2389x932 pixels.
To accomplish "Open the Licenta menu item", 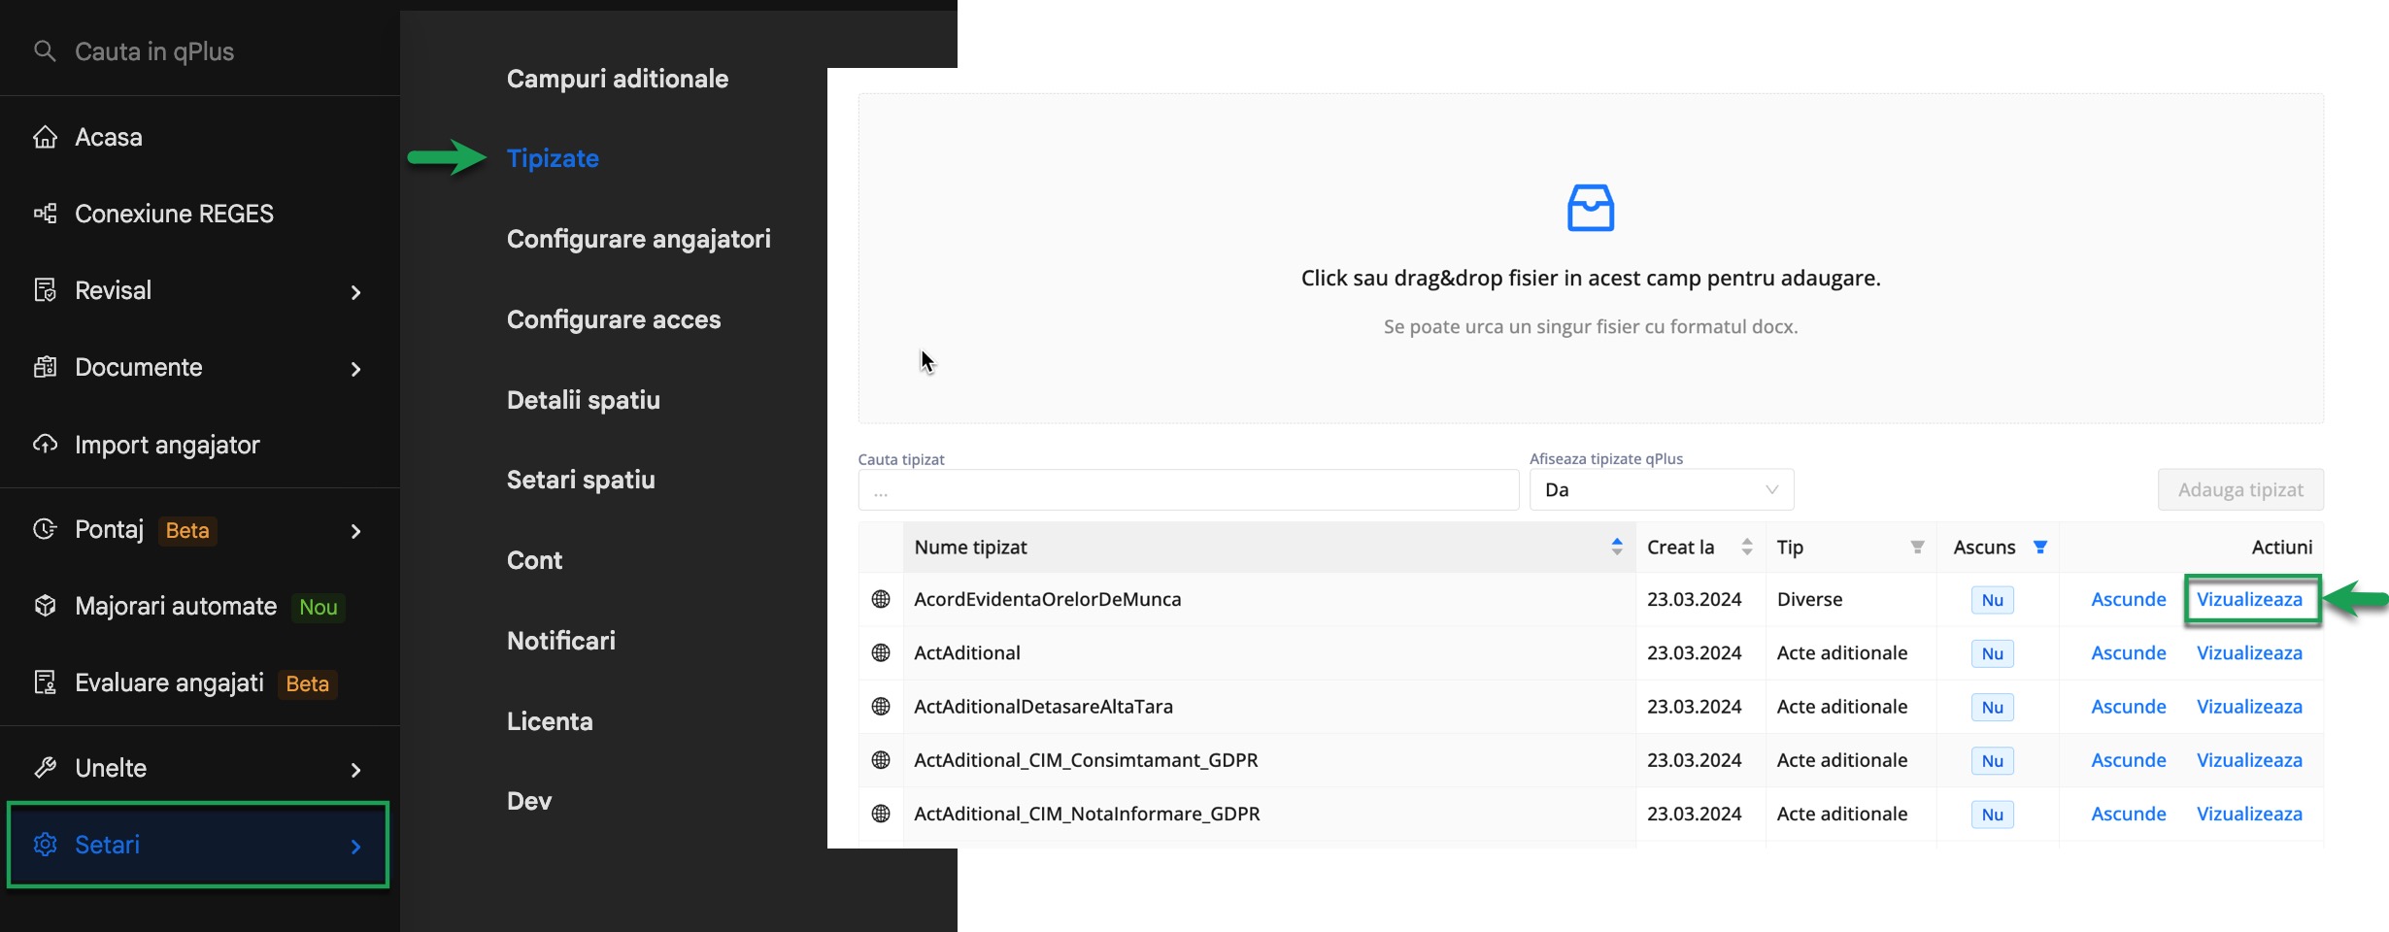I will (550, 721).
